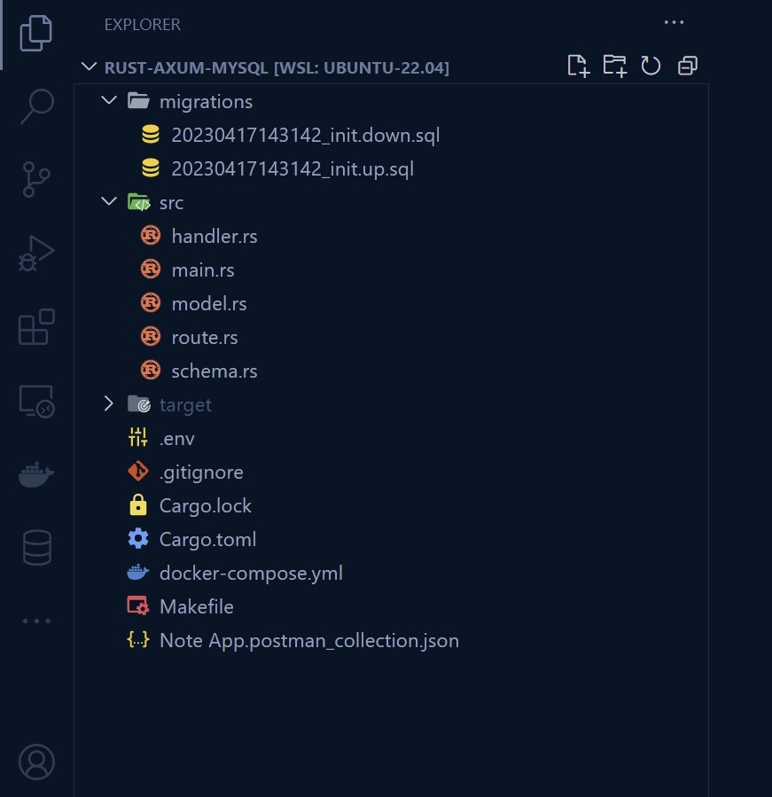Open Note App.postman_collection.json
Screen dimensions: 772x797
click(308, 640)
